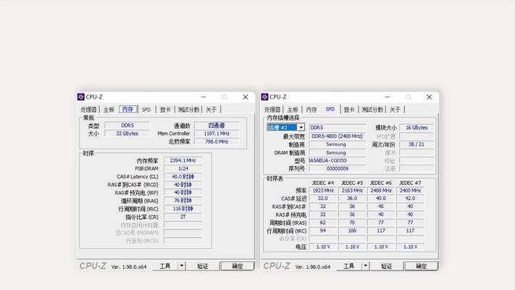The width and height of the screenshot is (515, 290).
Task: Click JEDEC #5 tRAS value 70
Action: click(352, 223)
